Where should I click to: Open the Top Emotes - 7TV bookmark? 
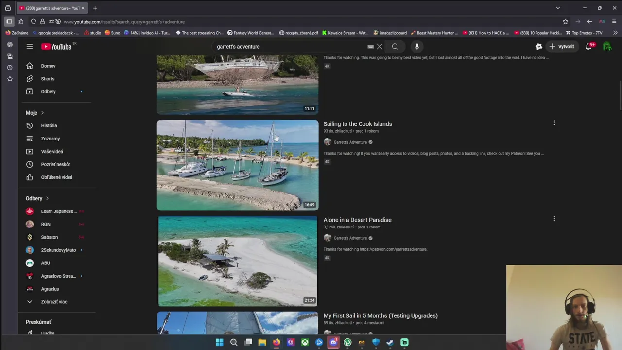584,33
